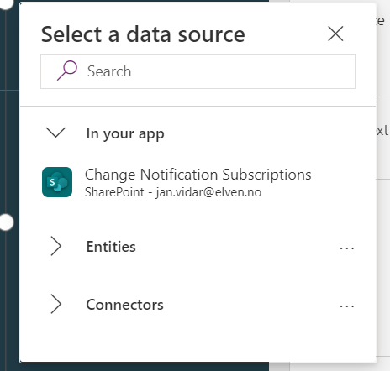Select Change Notification Subscriptions data source

click(198, 175)
